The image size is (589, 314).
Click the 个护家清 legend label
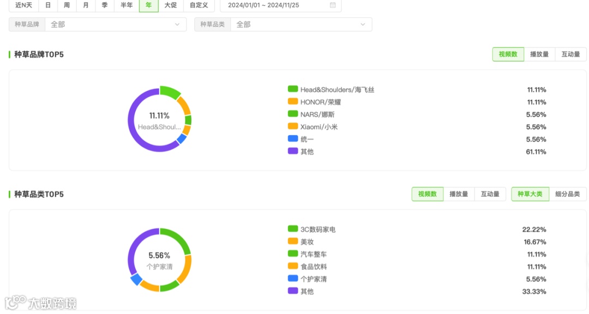tap(314, 279)
